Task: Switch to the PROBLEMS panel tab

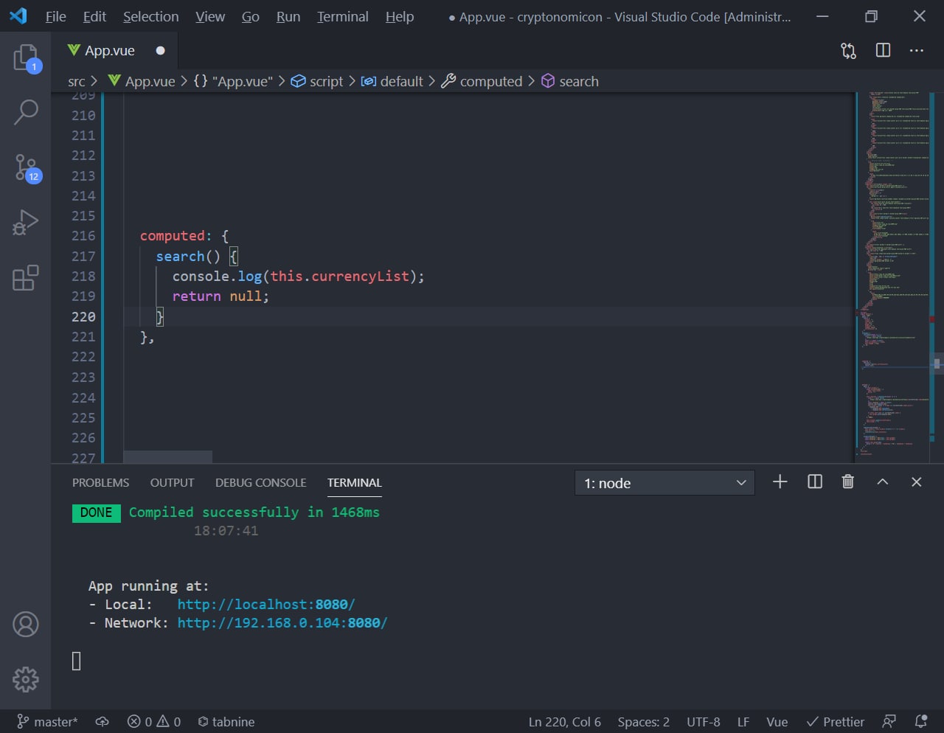Action: [x=100, y=483]
